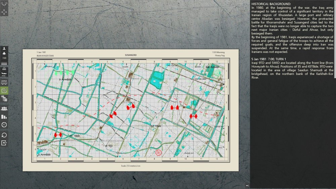
Task: Click the clock time icon
Action: [x=4, y=125]
